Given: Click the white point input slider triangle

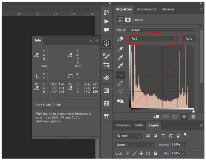Looking at the screenshot, I should coord(194,111).
